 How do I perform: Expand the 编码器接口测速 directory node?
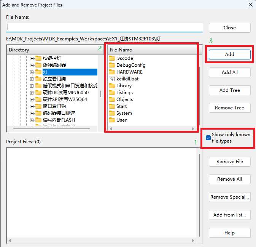click(x=32, y=113)
